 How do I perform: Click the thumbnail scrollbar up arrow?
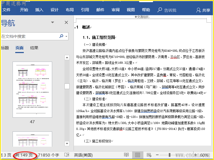click(x=67, y=57)
